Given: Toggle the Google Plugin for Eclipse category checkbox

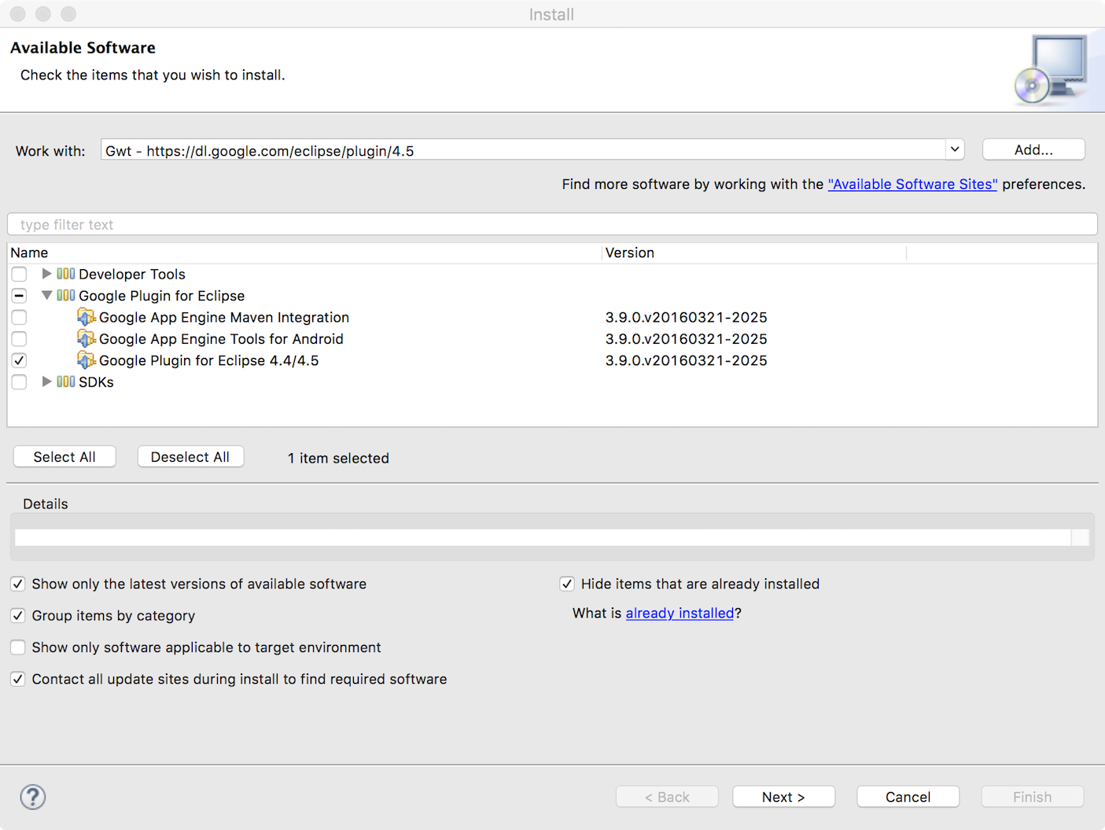Looking at the screenshot, I should pos(19,296).
